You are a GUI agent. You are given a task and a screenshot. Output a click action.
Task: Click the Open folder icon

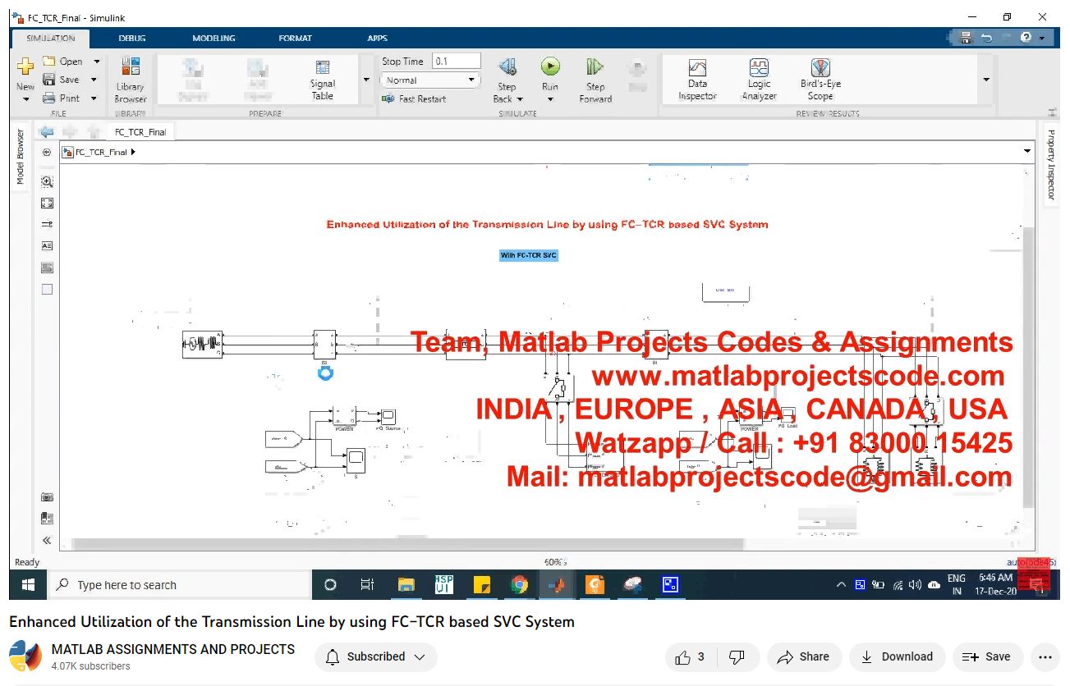point(49,61)
